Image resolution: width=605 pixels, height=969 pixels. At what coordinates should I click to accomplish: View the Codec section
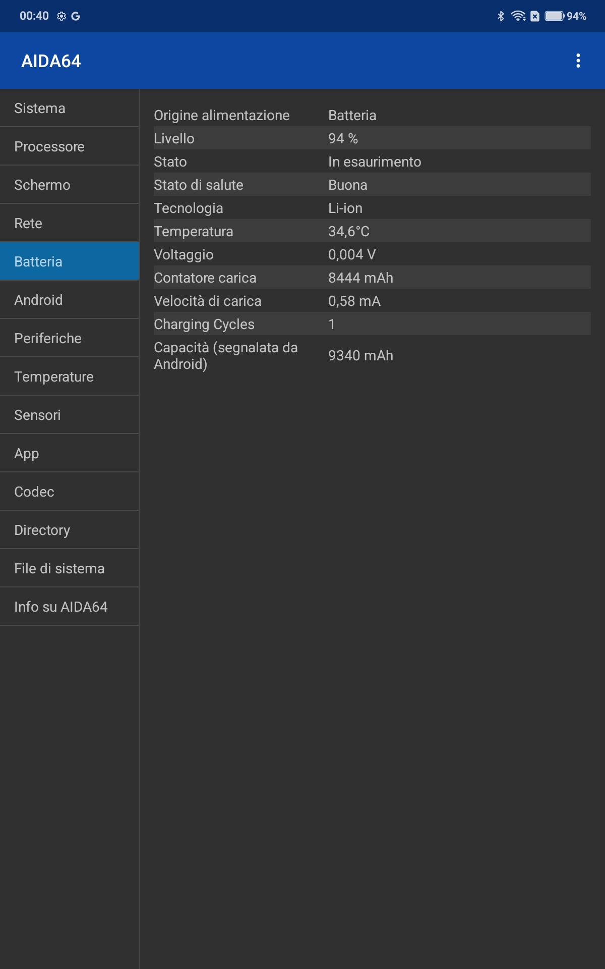(70, 492)
